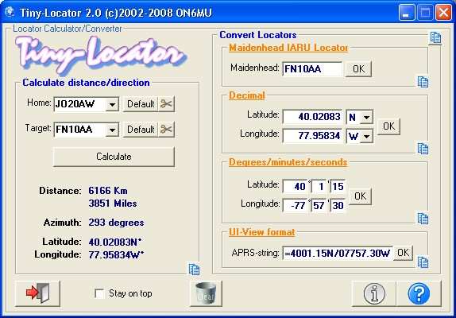This screenshot has width=456, height=318.
Task: Copy the Degrees/minutes/seconds values with the copy icon
Action: point(423,219)
